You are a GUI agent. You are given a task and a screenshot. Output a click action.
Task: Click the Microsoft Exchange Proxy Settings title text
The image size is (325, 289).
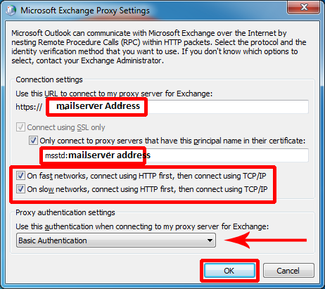coord(85,11)
